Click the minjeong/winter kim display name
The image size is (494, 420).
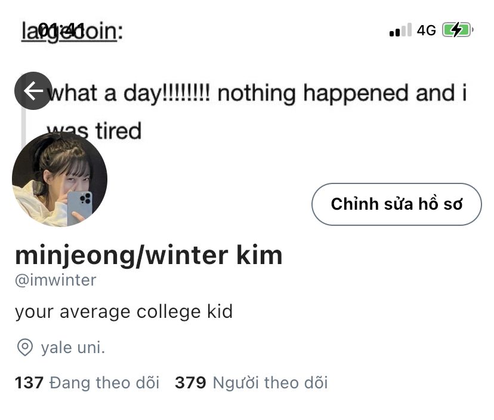pyautogui.click(x=149, y=255)
